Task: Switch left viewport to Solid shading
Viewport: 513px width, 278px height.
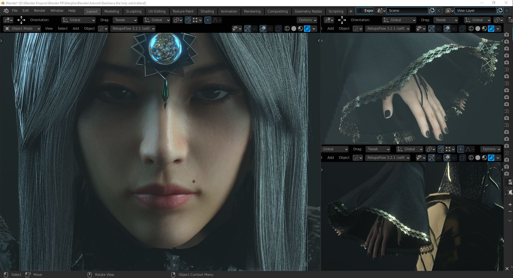Action: (x=294, y=29)
